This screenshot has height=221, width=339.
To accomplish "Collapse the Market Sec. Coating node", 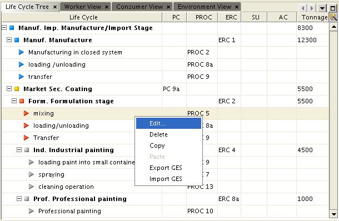I will click(9, 89).
